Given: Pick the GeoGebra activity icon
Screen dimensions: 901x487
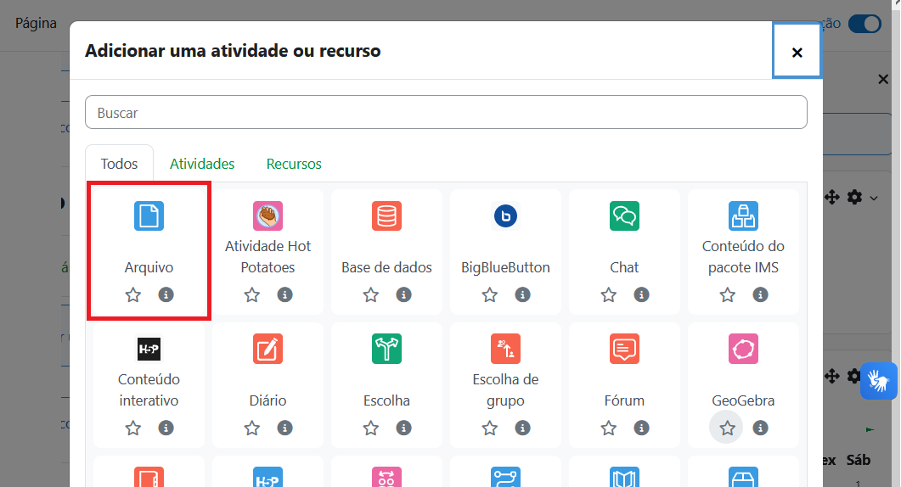Looking at the screenshot, I should pos(743,349).
